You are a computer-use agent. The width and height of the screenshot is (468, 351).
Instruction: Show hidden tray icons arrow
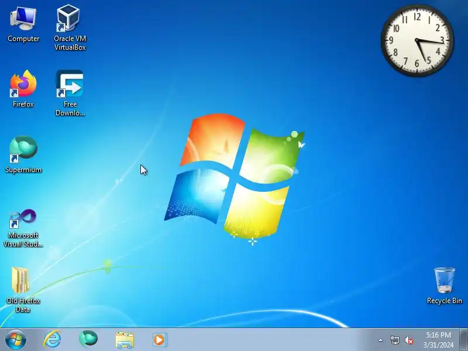coord(380,340)
